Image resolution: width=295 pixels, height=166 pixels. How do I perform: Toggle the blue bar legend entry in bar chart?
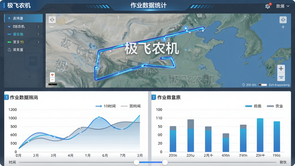click(x=253, y=106)
